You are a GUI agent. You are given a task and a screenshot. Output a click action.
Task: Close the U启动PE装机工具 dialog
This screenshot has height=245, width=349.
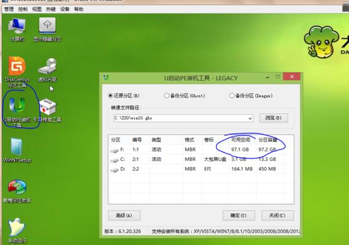[x=292, y=77]
